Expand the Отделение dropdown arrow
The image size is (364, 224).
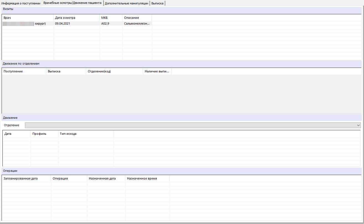click(359, 125)
